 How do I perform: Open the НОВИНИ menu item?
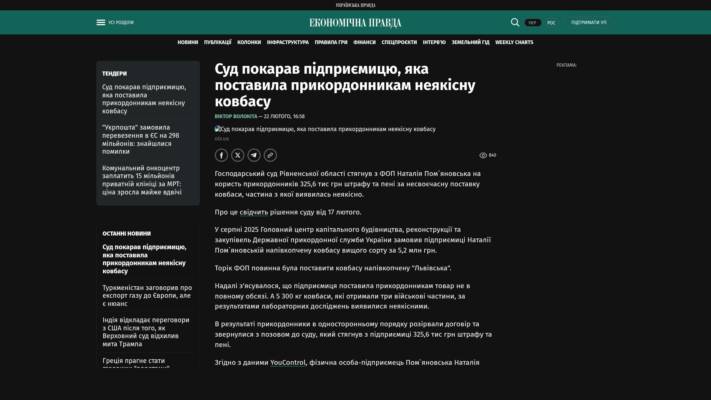(x=188, y=43)
